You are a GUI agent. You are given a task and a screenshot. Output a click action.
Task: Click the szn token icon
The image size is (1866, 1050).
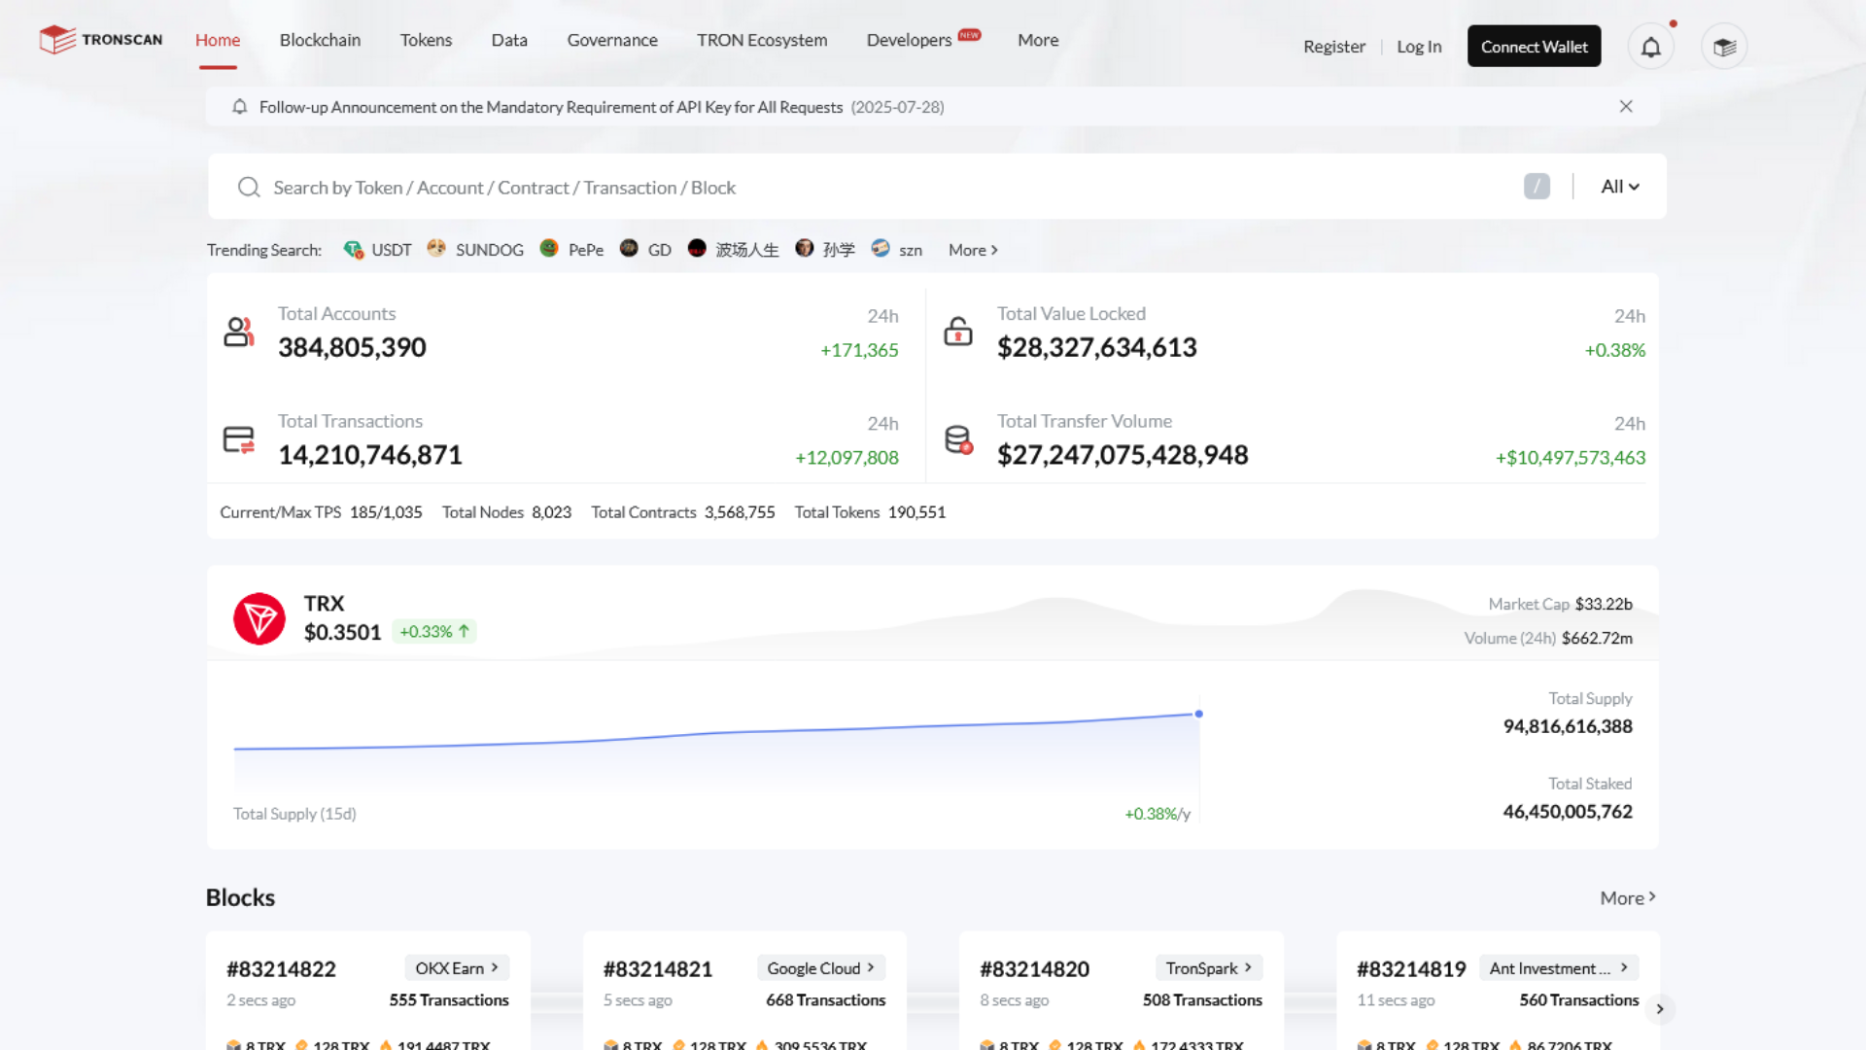[x=881, y=249]
